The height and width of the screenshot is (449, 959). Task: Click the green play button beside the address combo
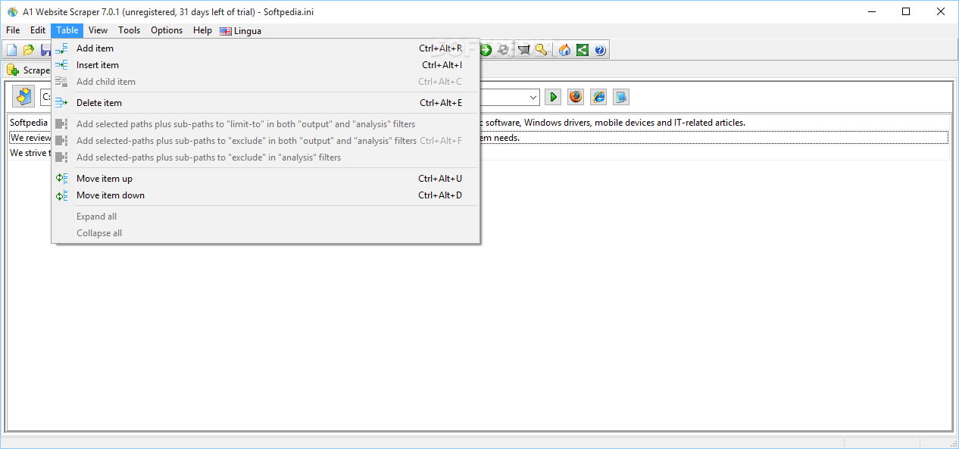[553, 97]
